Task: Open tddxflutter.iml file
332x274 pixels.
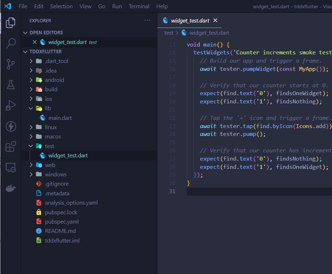Action: coord(62,240)
